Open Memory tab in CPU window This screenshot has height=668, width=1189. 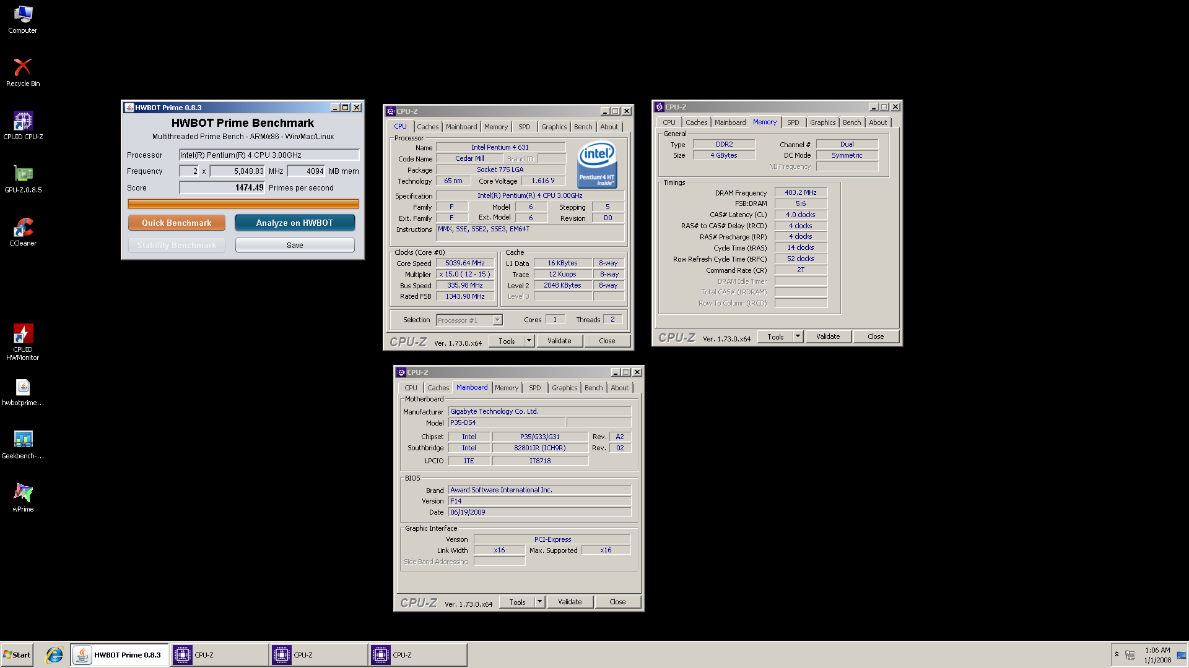[x=496, y=127]
